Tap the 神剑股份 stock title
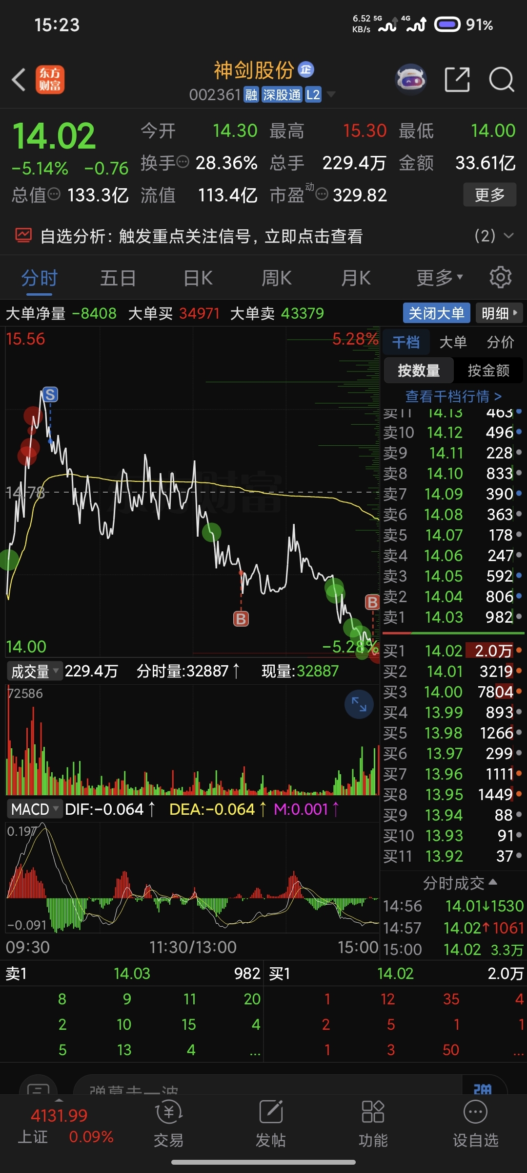 [254, 70]
